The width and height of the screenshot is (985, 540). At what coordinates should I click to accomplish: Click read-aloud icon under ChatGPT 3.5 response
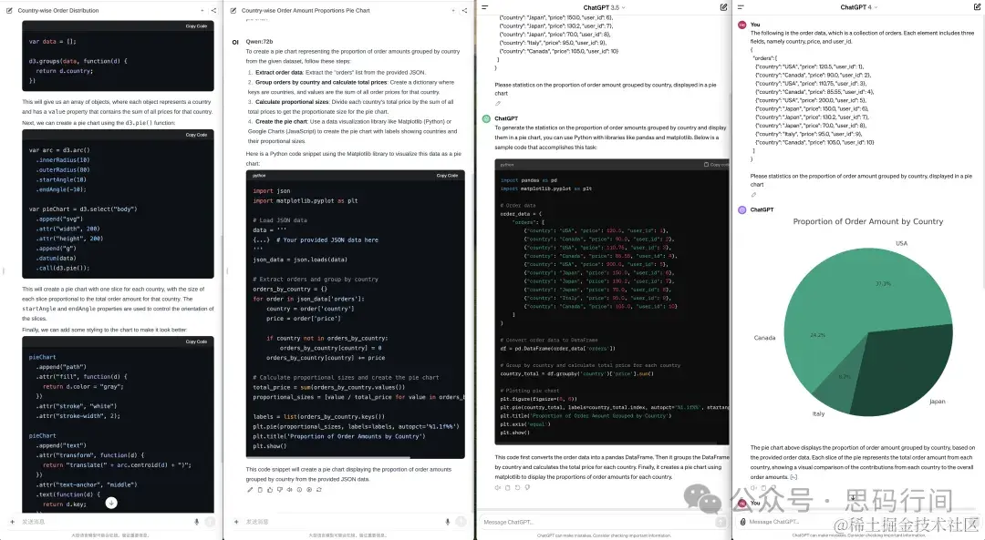coord(498,487)
